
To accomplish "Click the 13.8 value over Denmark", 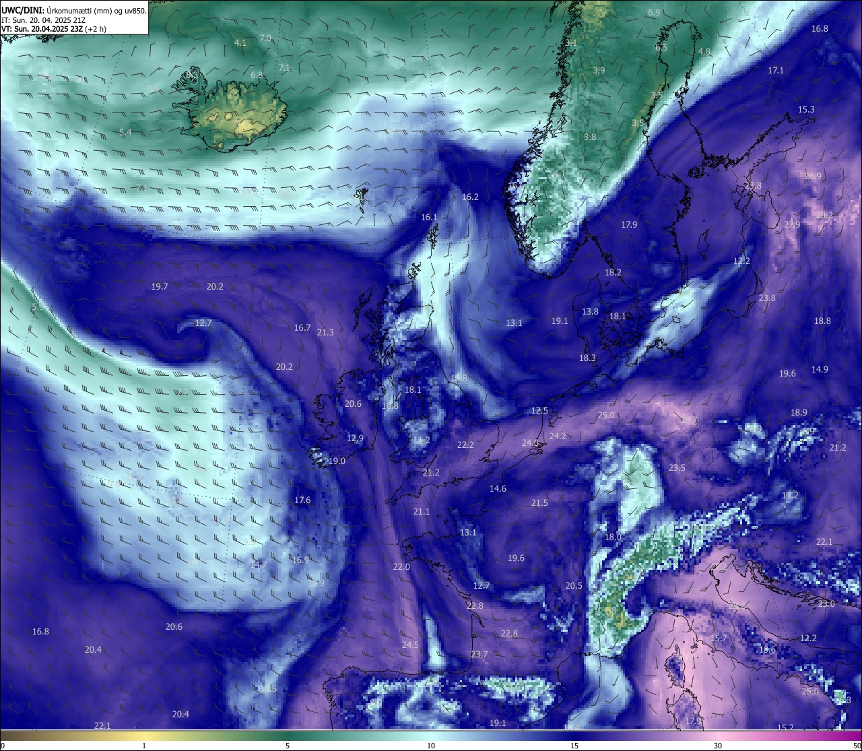I will point(590,312).
